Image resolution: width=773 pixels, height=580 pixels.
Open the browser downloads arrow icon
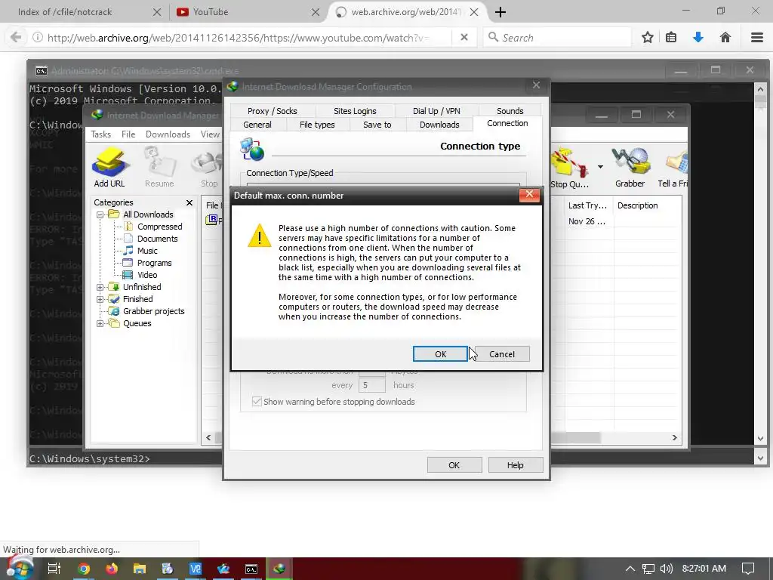(698, 38)
